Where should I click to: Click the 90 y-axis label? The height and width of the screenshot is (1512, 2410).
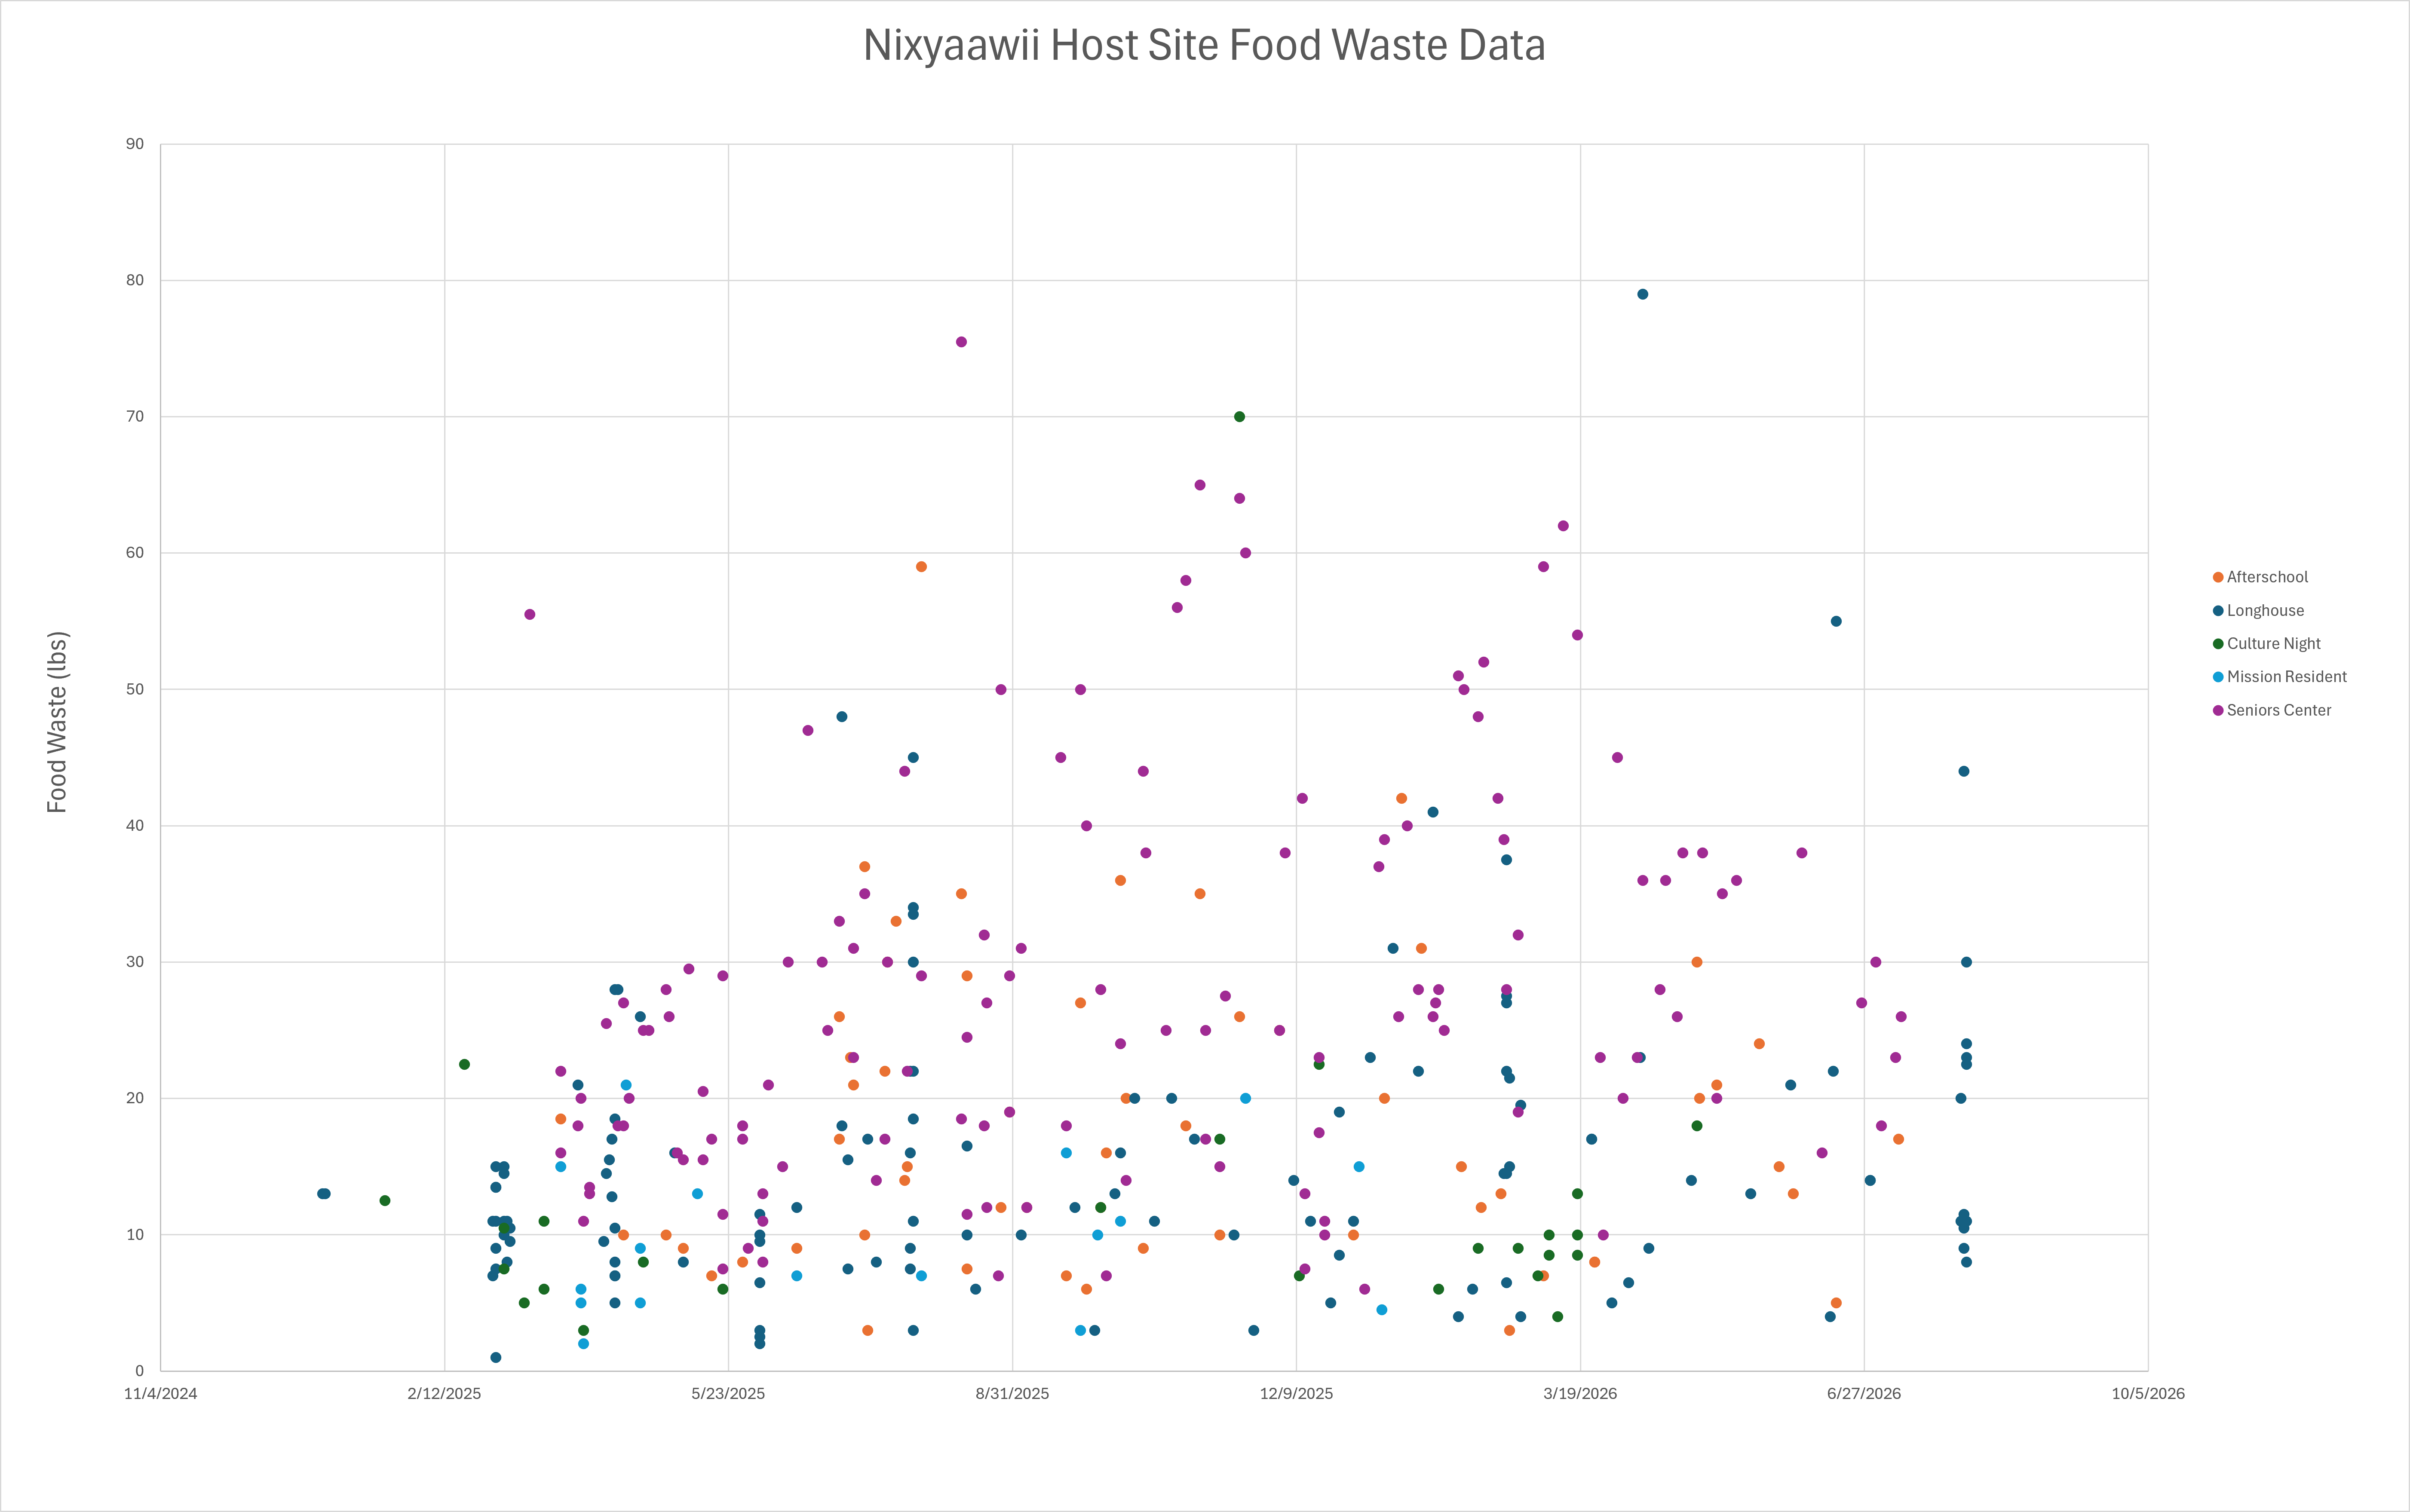[135, 144]
